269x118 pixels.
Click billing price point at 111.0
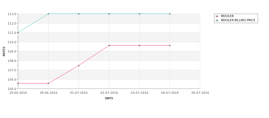click(18, 32)
